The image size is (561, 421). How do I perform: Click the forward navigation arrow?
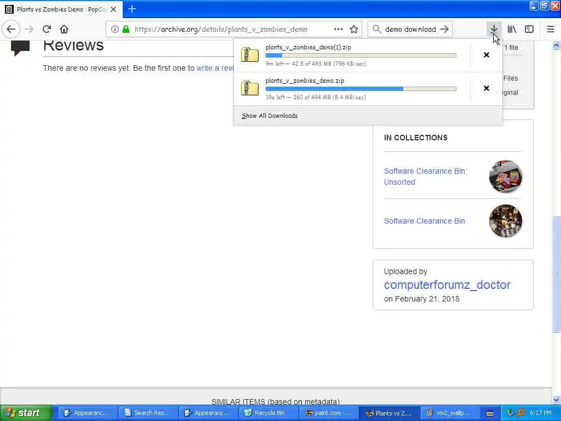tap(30, 30)
